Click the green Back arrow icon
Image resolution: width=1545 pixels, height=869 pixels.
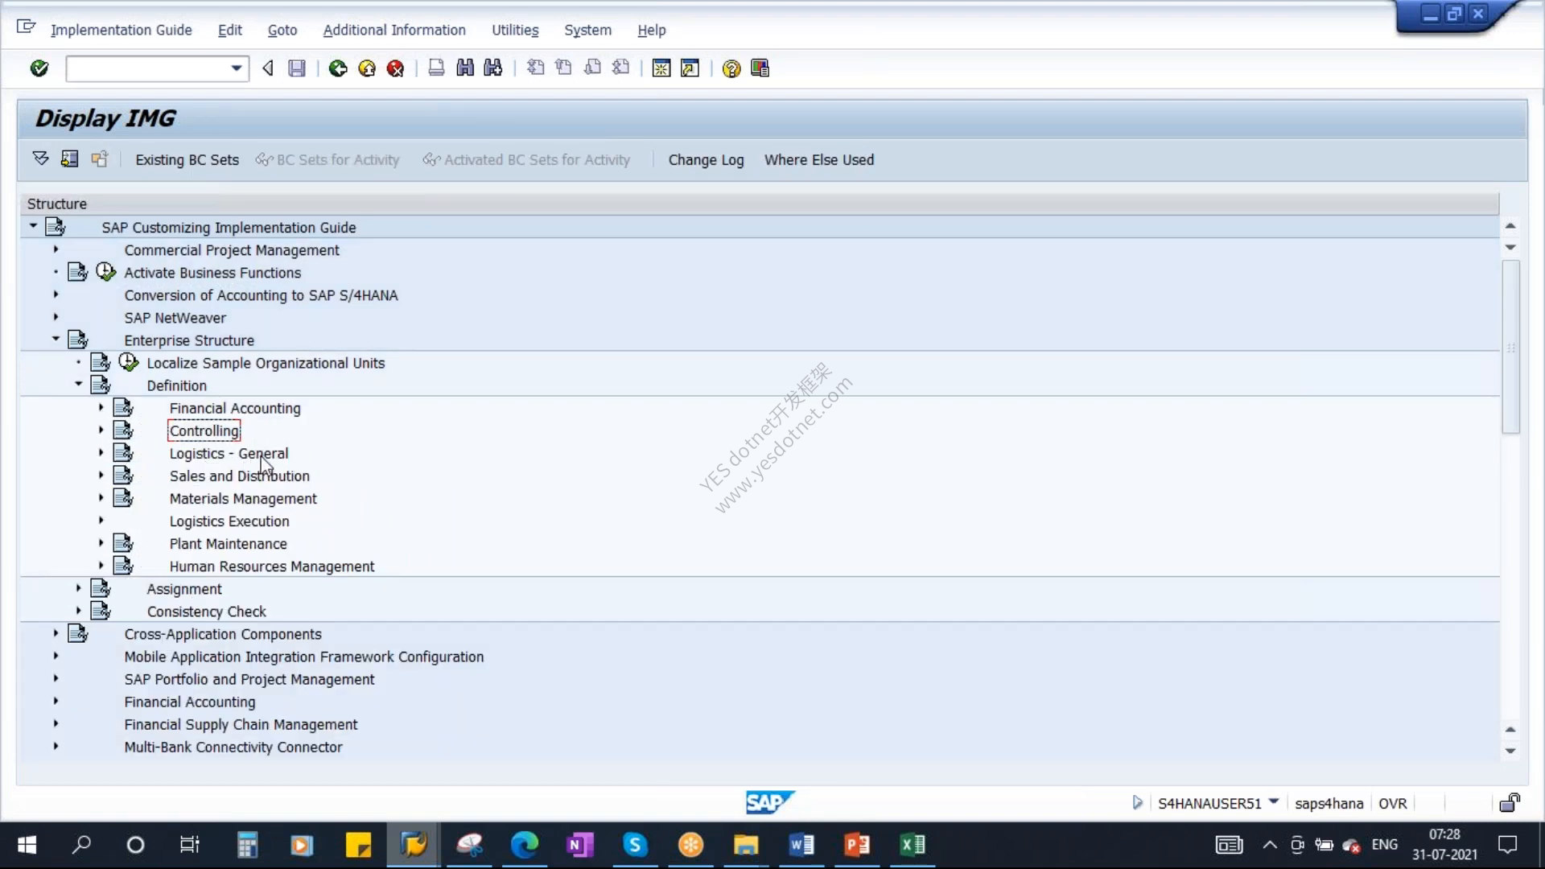(x=338, y=68)
